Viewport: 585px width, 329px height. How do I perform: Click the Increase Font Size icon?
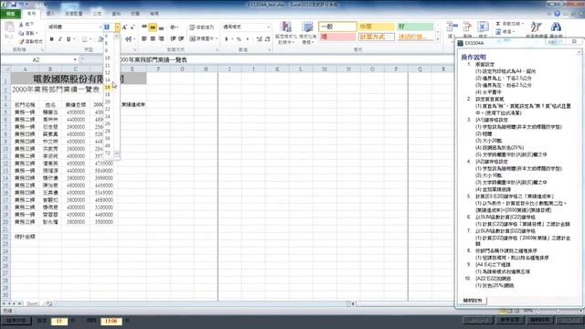point(124,27)
